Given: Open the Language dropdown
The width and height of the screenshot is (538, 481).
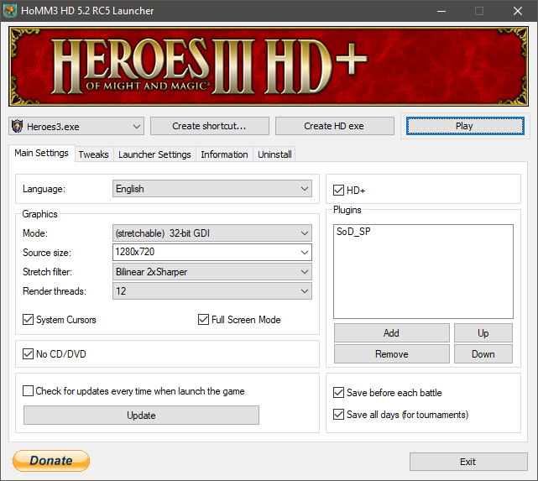Looking at the screenshot, I should point(212,189).
